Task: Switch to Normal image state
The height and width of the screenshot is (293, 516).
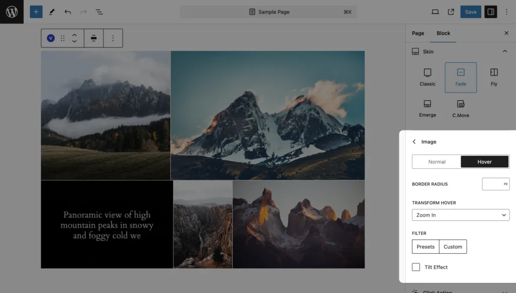Action: tap(437, 162)
